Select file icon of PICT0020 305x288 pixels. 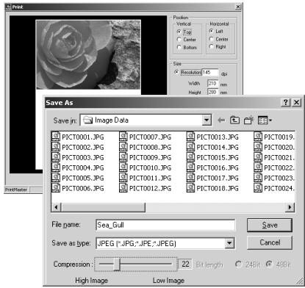click(258, 147)
